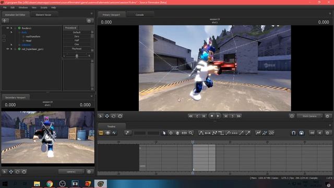Select the primary viewport selection arrow tool

click(101, 116)
